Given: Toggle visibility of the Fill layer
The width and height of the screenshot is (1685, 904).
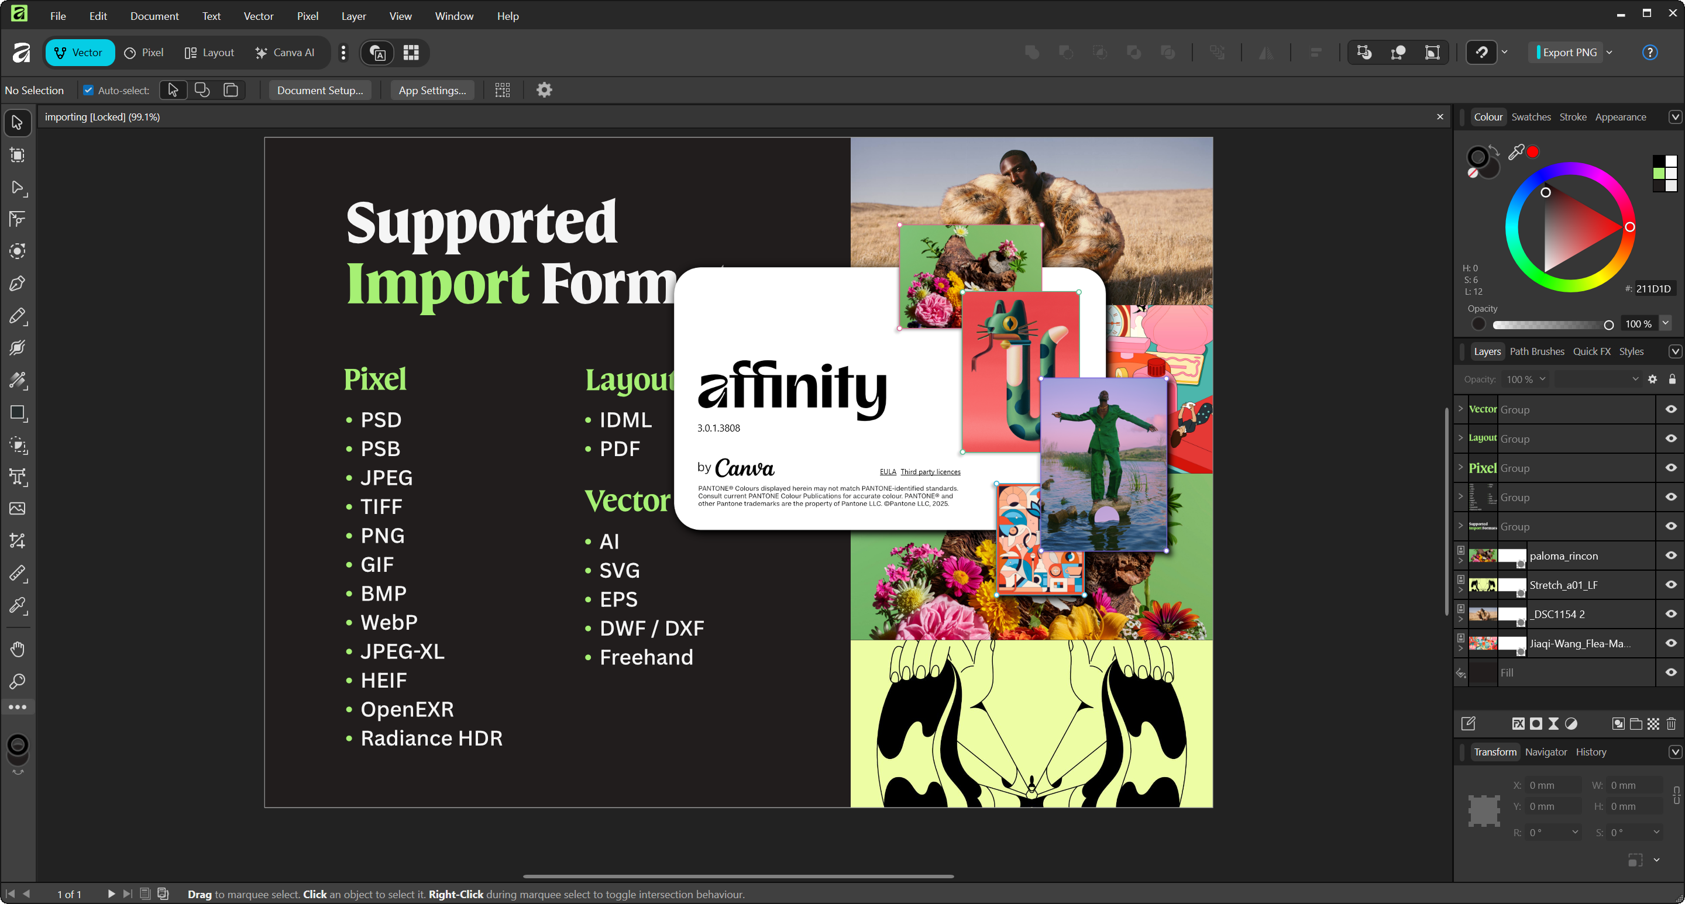Looking at the screenshot, I should pos(1670,672).
